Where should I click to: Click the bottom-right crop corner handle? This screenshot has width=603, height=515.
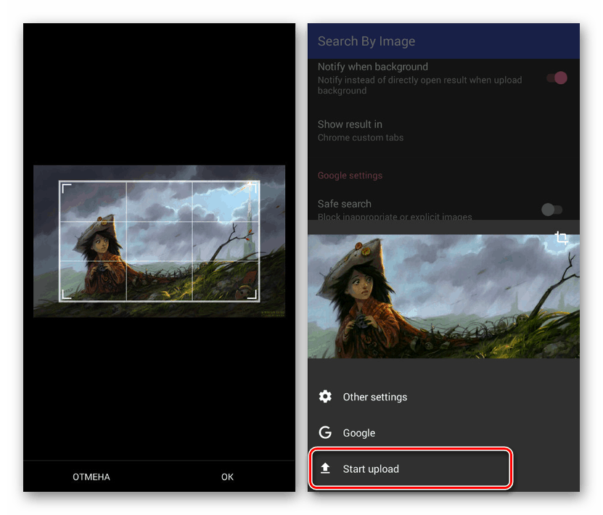point(252,294)
